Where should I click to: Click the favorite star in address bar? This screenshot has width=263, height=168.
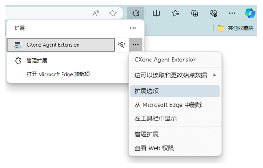coord(113,13)
